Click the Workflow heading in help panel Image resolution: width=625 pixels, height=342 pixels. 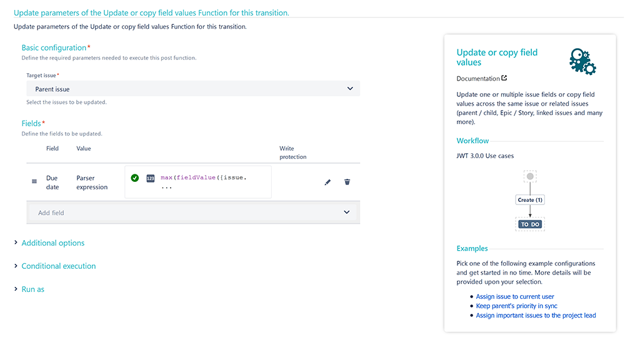(472, 141)
